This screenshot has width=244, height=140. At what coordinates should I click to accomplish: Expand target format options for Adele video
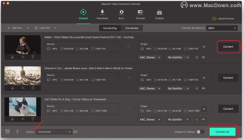pyautogui.click(x=204, y=47)
